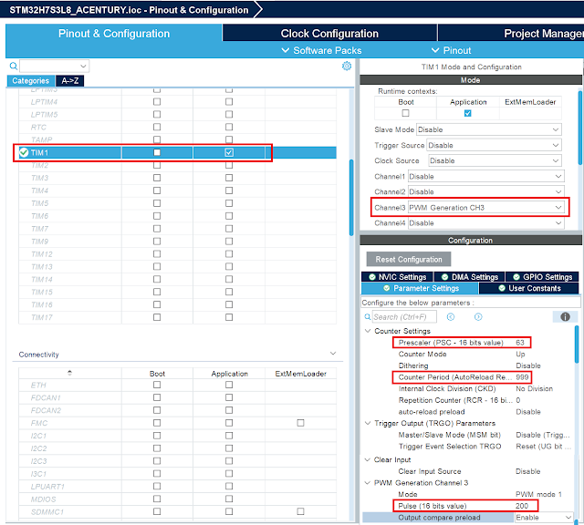
Task: Collapse the Trigger Output (TRGO) Parameters group
Action: [368, 423]
